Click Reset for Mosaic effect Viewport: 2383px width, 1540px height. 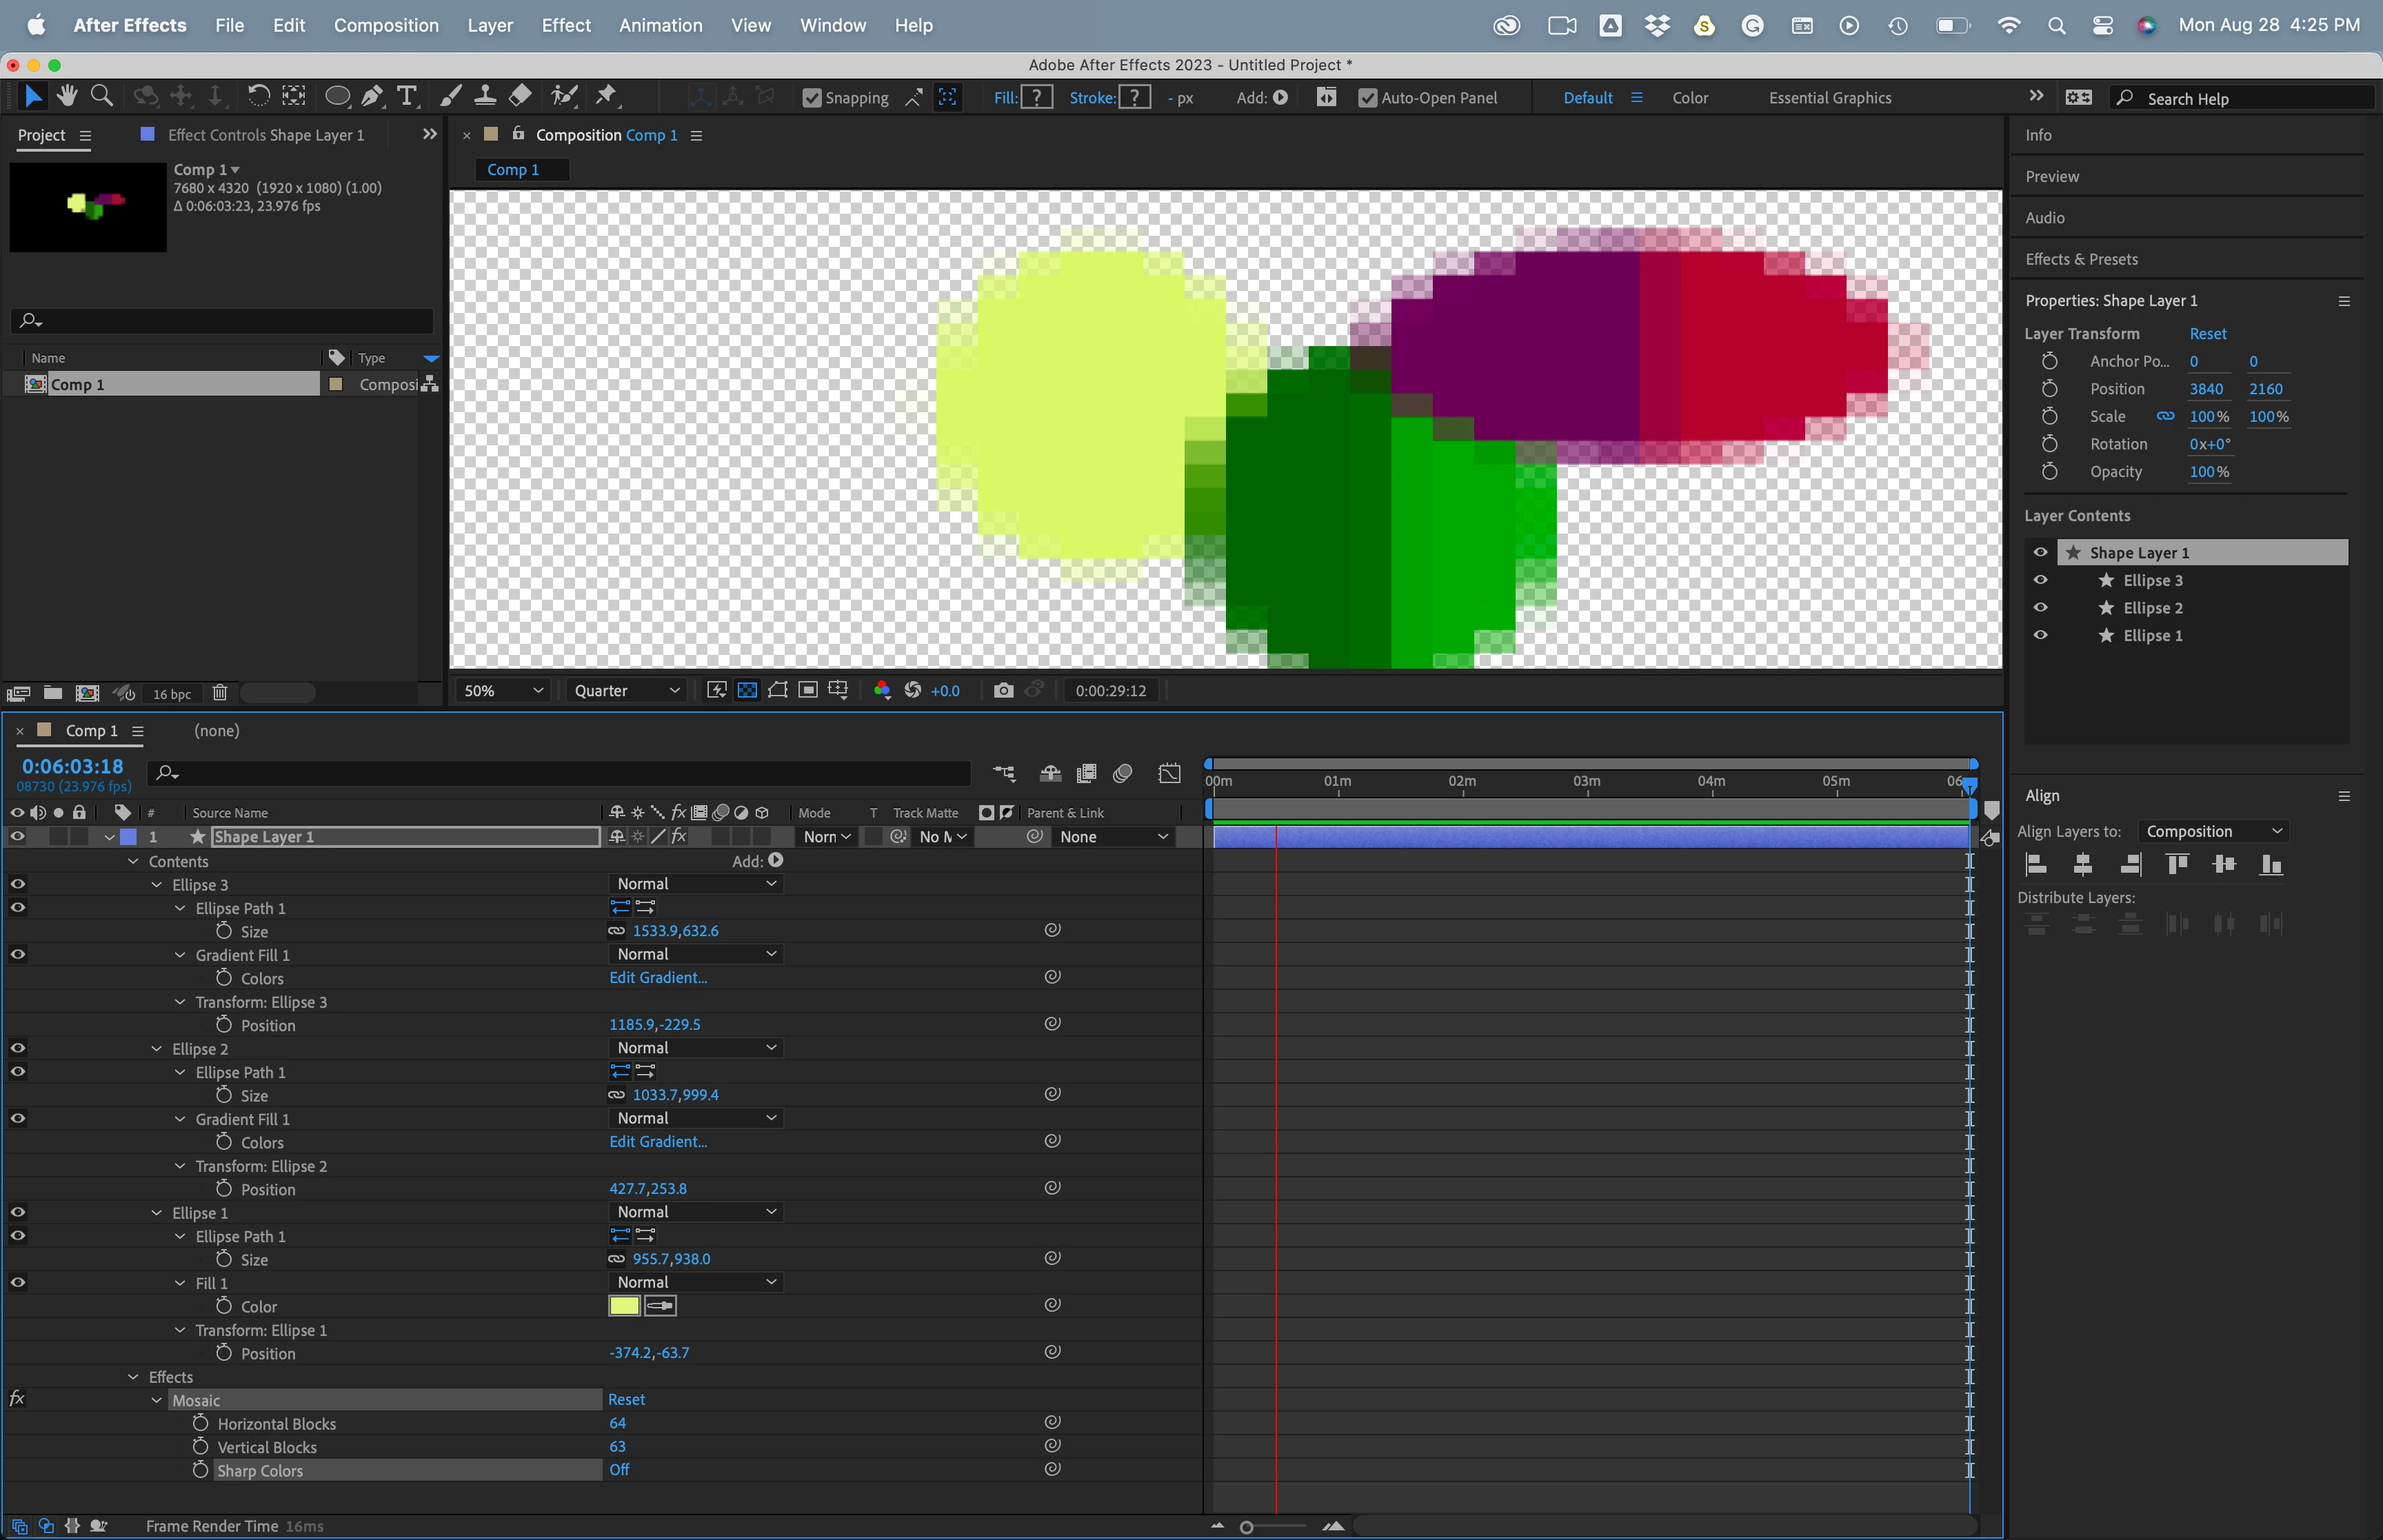tap(626, 1399)
